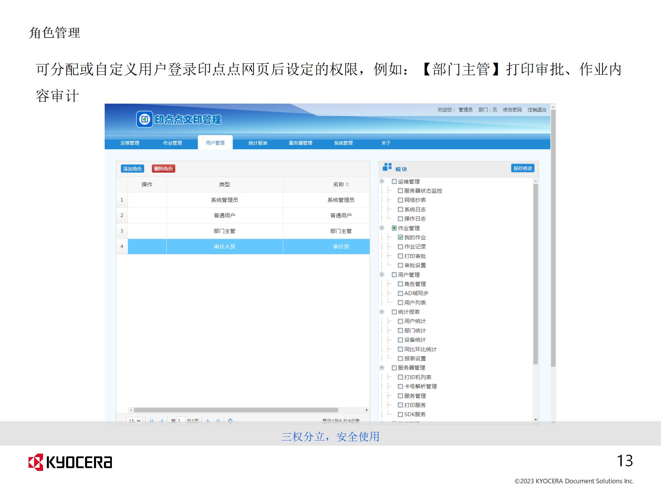Collapse the 运维管理 tree node
Screen dimensions: 661x496
pyautogui.click(x=382, y=181)
